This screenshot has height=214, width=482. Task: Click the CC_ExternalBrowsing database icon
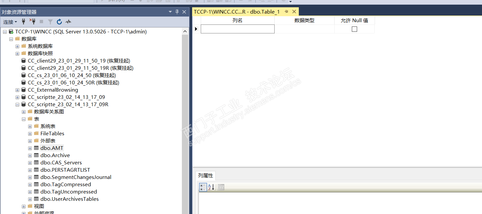[24, 90]
